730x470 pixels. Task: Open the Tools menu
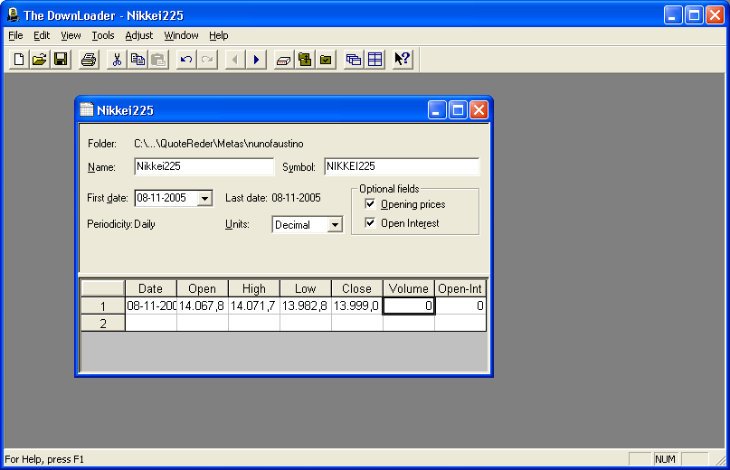click(103, 35)
